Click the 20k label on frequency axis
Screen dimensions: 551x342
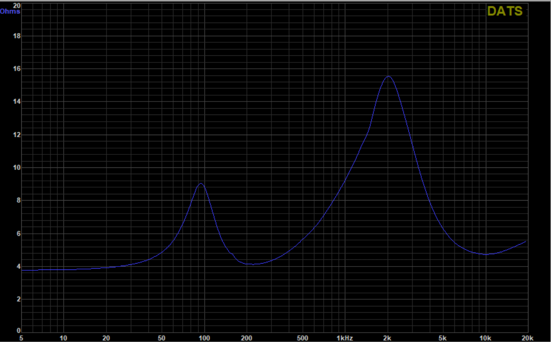(527, 338)
